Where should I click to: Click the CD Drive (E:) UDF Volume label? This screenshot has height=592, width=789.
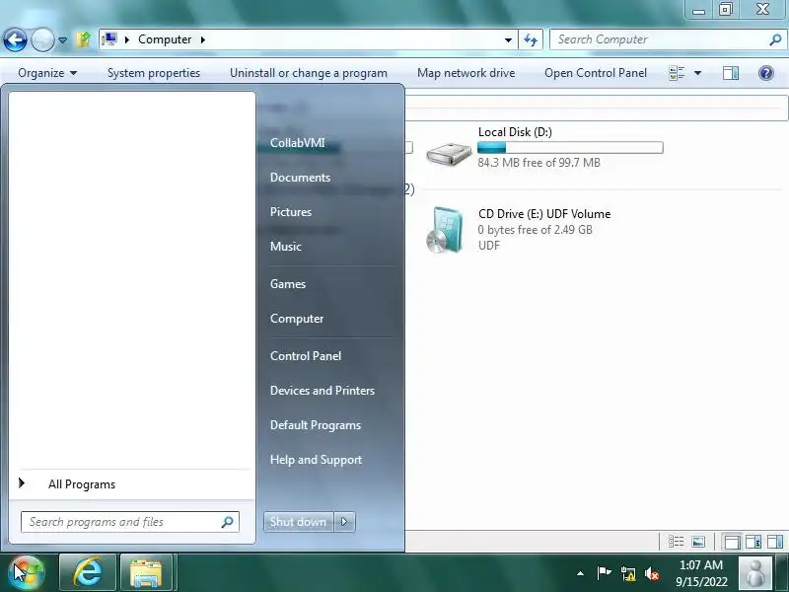[x=544, y=214]
